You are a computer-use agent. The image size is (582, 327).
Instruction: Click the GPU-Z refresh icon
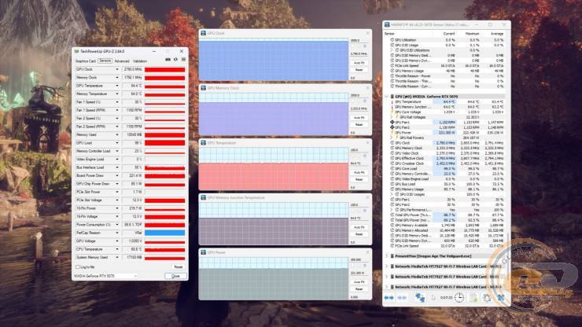pos(175,60)
